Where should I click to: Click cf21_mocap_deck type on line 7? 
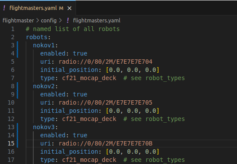click(x=89, y=78)
